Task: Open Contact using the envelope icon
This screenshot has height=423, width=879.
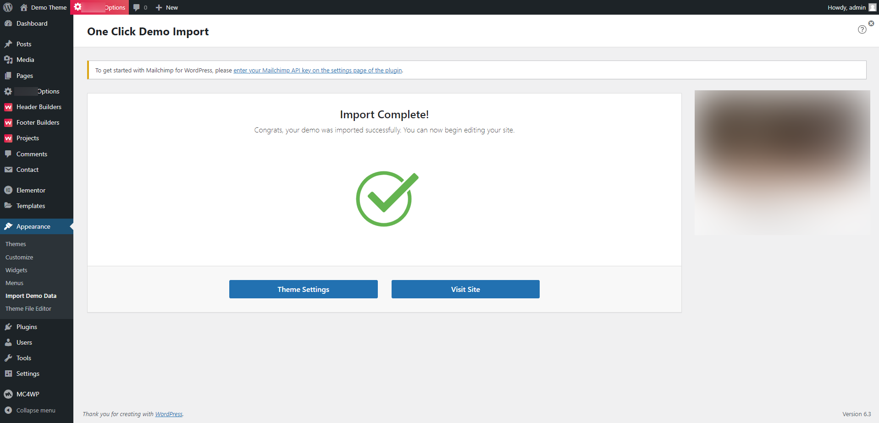Action: pyautogui.click(x=9, y=169)
